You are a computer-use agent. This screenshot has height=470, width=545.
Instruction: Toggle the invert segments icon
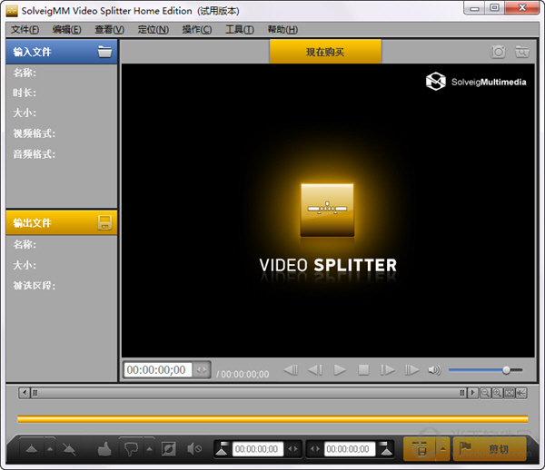(x=169, y=449)
